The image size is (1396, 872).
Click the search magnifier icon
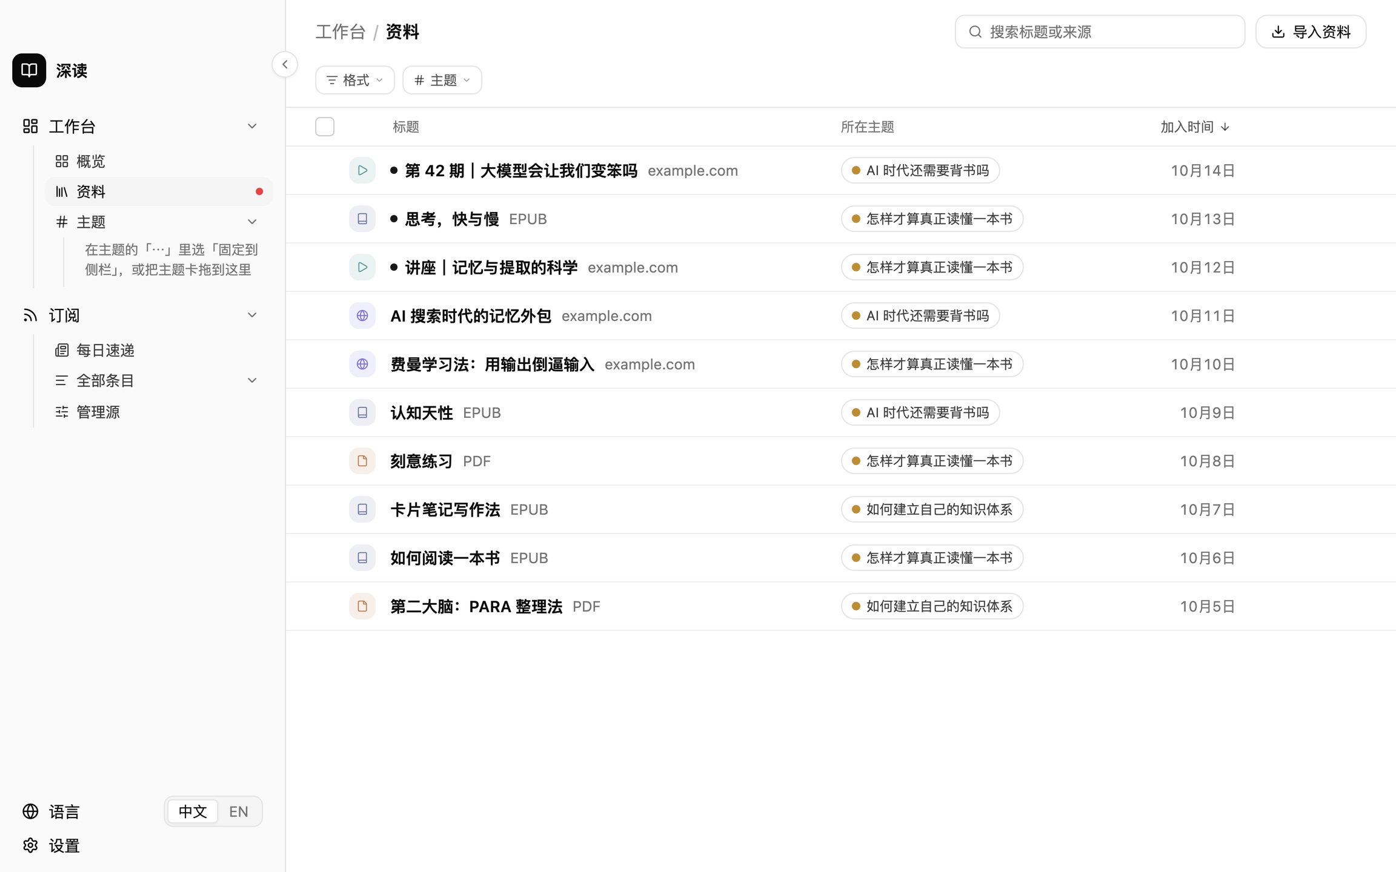point(975,31)
